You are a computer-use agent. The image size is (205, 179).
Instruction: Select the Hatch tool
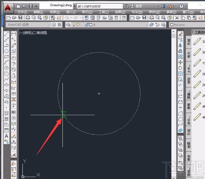click(x=7, y=113)
